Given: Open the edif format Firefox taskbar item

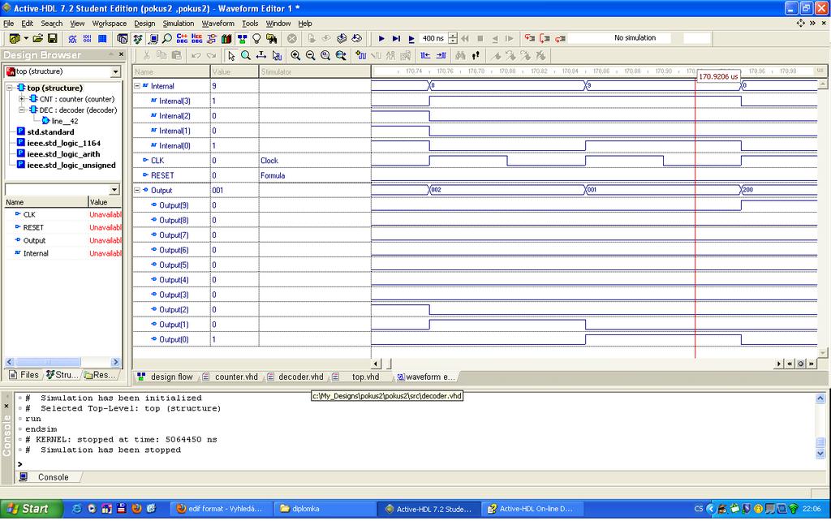Looking at the screenshot, I should 222,509.
